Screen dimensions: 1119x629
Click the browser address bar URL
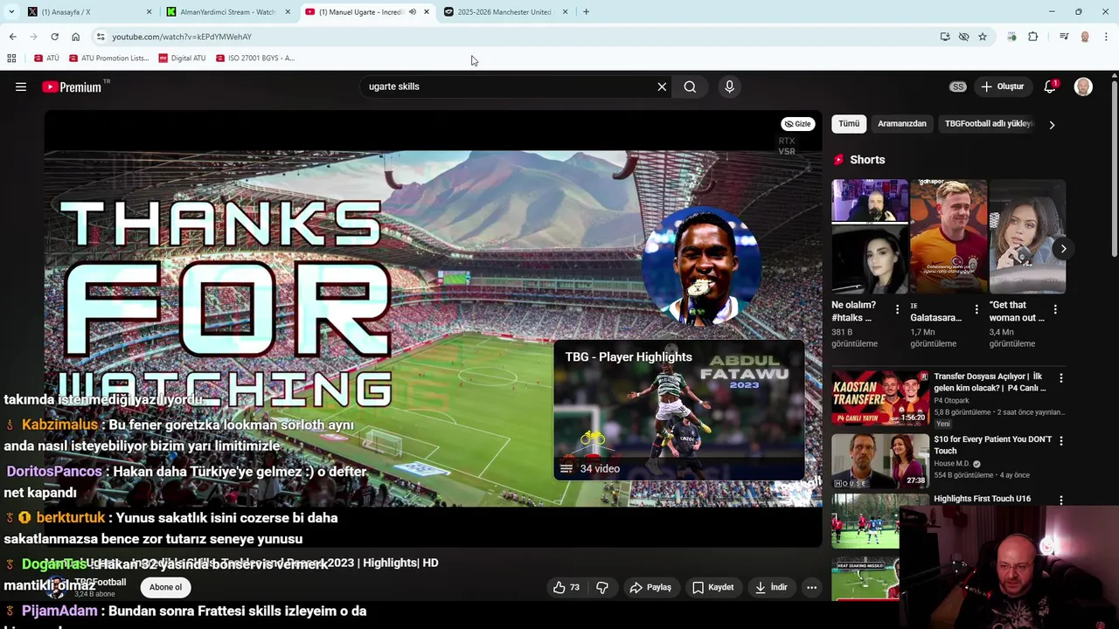click(x=182, y=37)
